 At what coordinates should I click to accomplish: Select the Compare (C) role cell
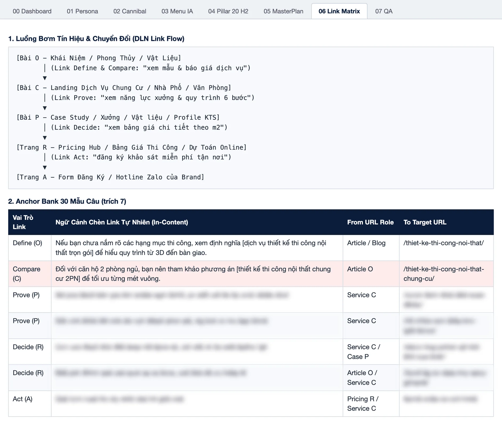30,274
